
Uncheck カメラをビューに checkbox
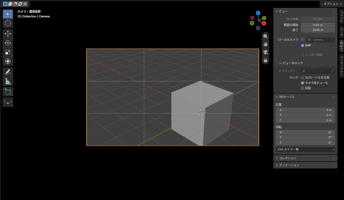(x=303, y=83)
